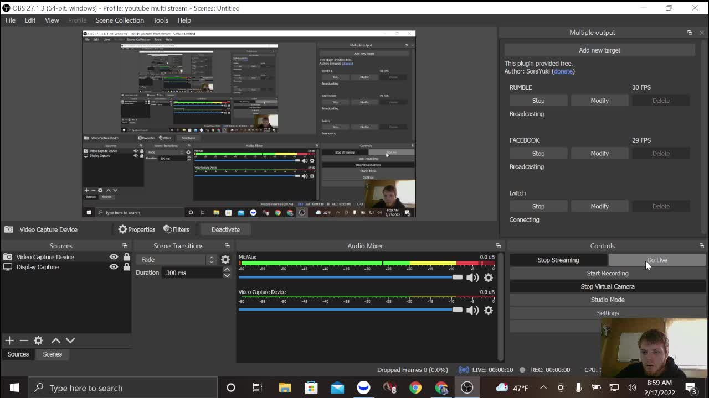
Task: Open Microsoft Store from taskbar
Action: (311, 388)
